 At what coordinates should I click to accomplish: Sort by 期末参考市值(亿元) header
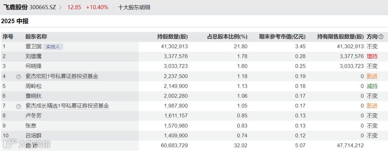point(282,37)
